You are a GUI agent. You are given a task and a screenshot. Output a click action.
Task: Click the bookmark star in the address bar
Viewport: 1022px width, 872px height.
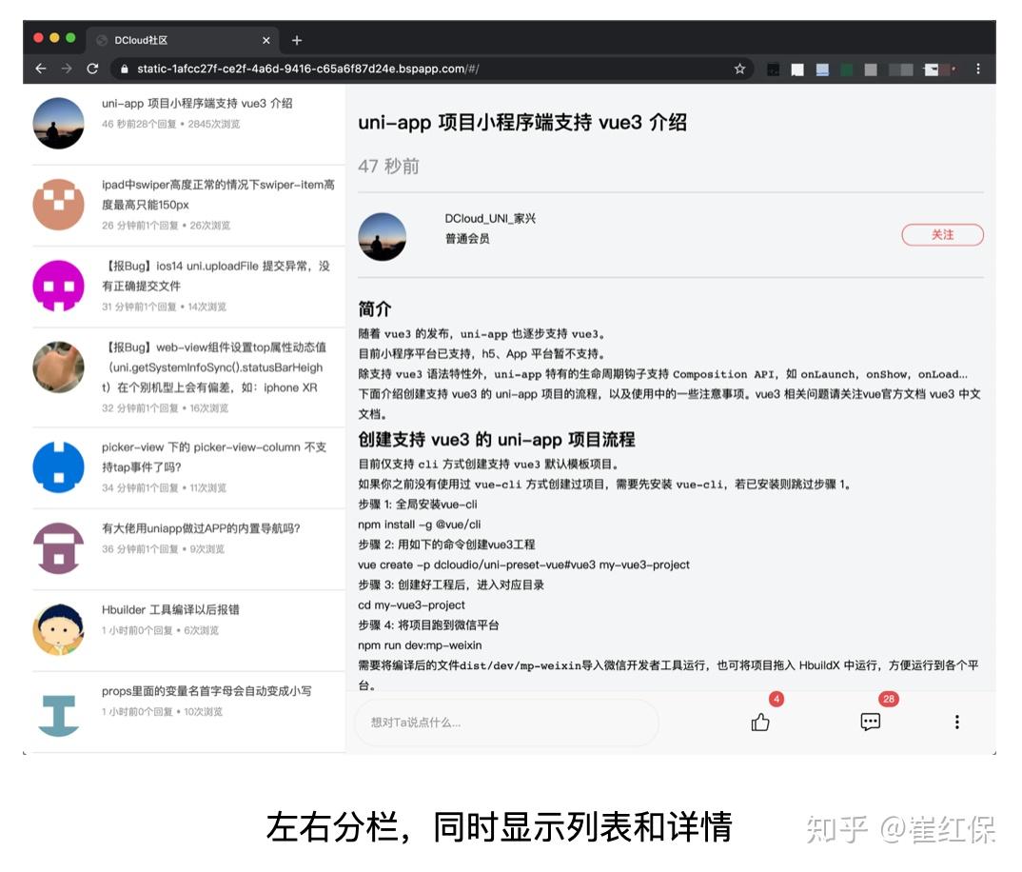tap(740, 69)
